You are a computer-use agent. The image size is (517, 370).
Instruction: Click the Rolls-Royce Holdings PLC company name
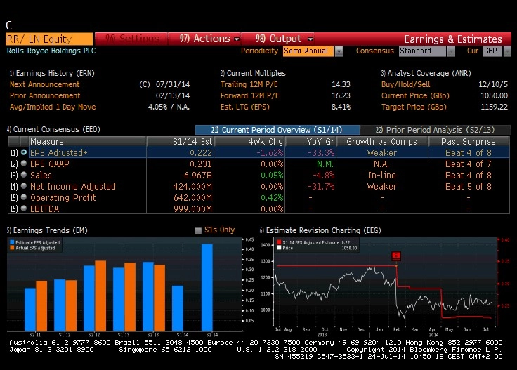51,51
